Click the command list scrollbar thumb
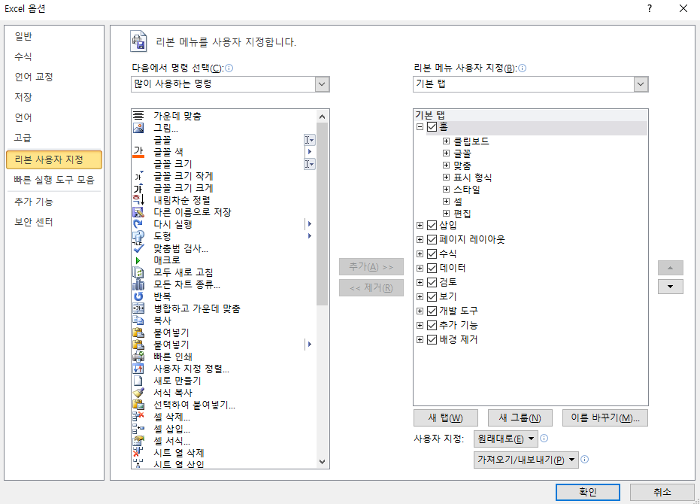700x504 pixels. point(322,214)
